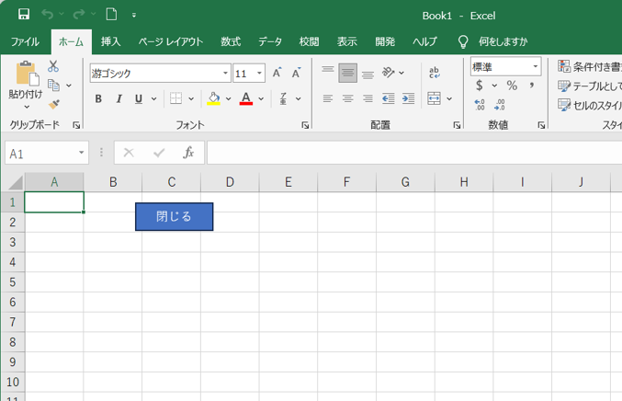This screenshot has height=401, width=622.
Task: Apply the yellow fill color bucket
Action: pyautogui.click(x=214, y=98)
